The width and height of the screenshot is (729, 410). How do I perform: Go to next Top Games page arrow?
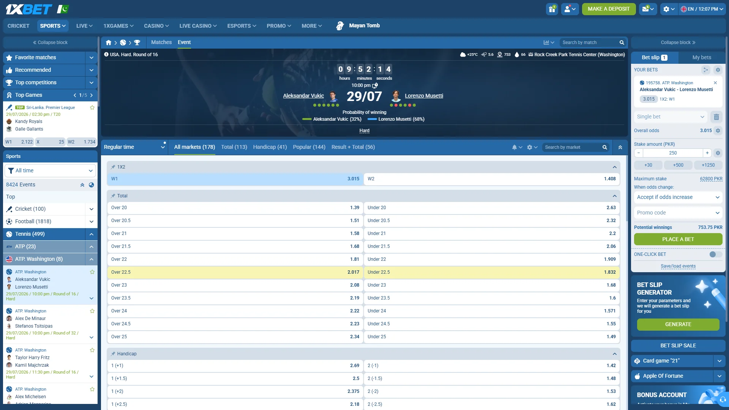click(x=92, y=95)
